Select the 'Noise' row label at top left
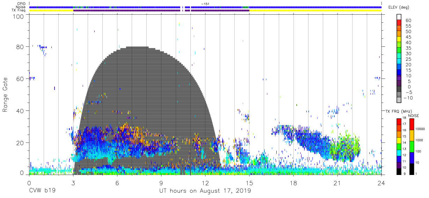The height and width of the screenshot is (198, 429). point(20,7)
